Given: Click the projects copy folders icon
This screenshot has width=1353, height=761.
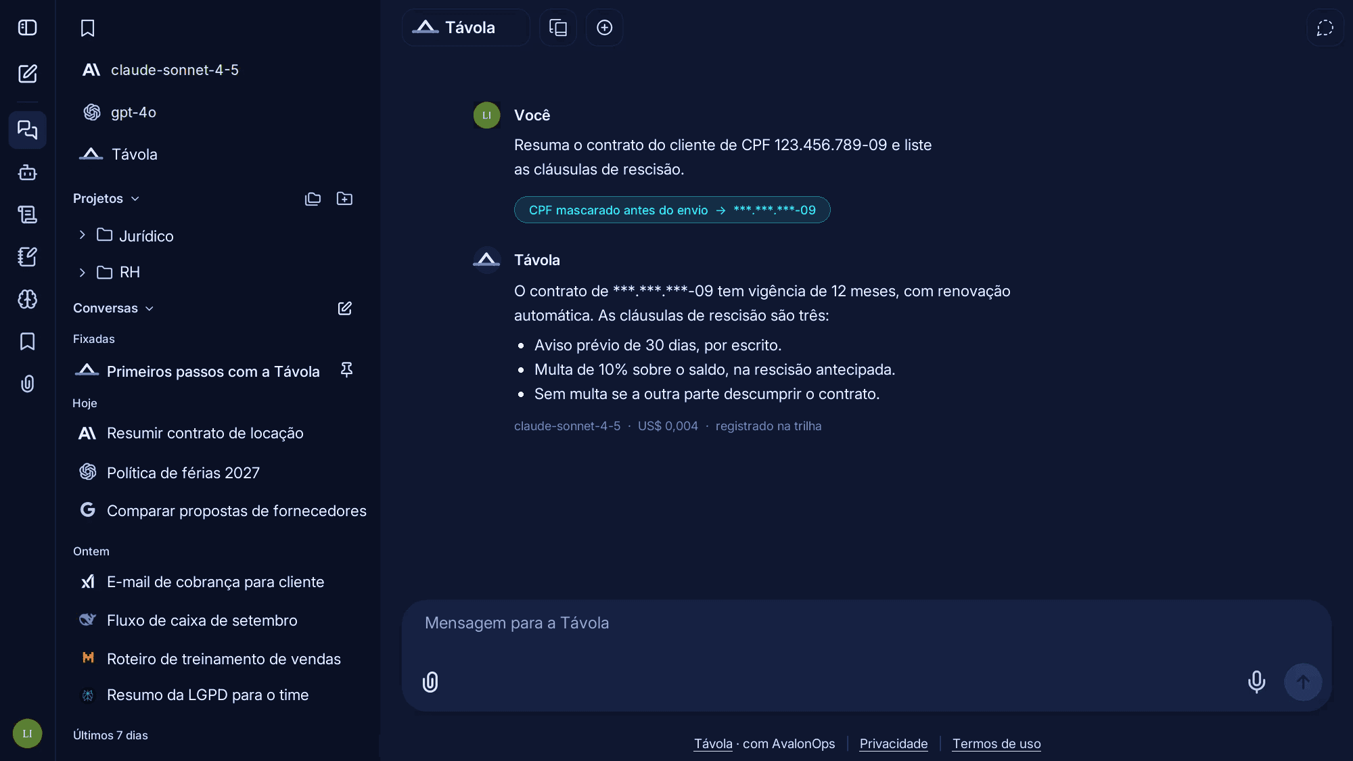Looking at the screenshot, I should pos(313,198).
